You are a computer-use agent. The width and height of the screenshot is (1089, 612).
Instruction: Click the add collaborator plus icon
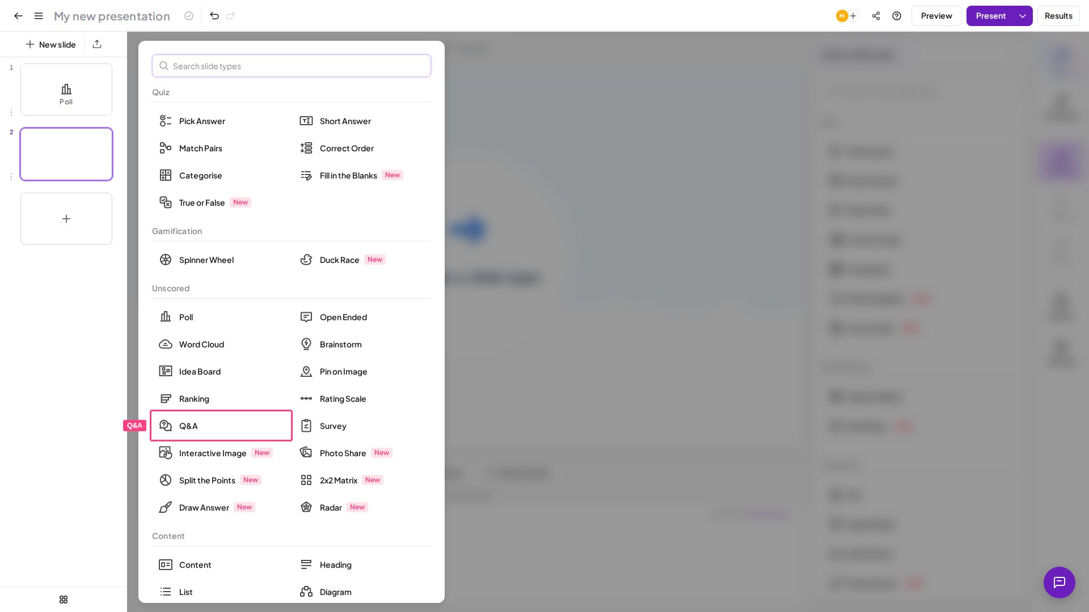(x=853, y=16)
